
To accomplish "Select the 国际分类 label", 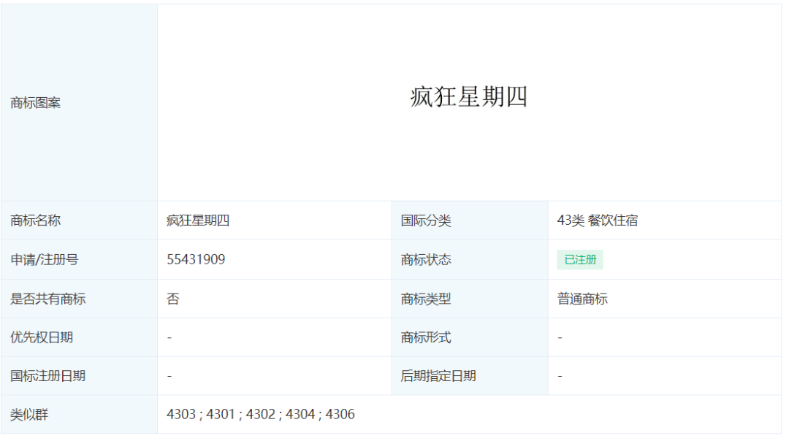I will [426, 220].
